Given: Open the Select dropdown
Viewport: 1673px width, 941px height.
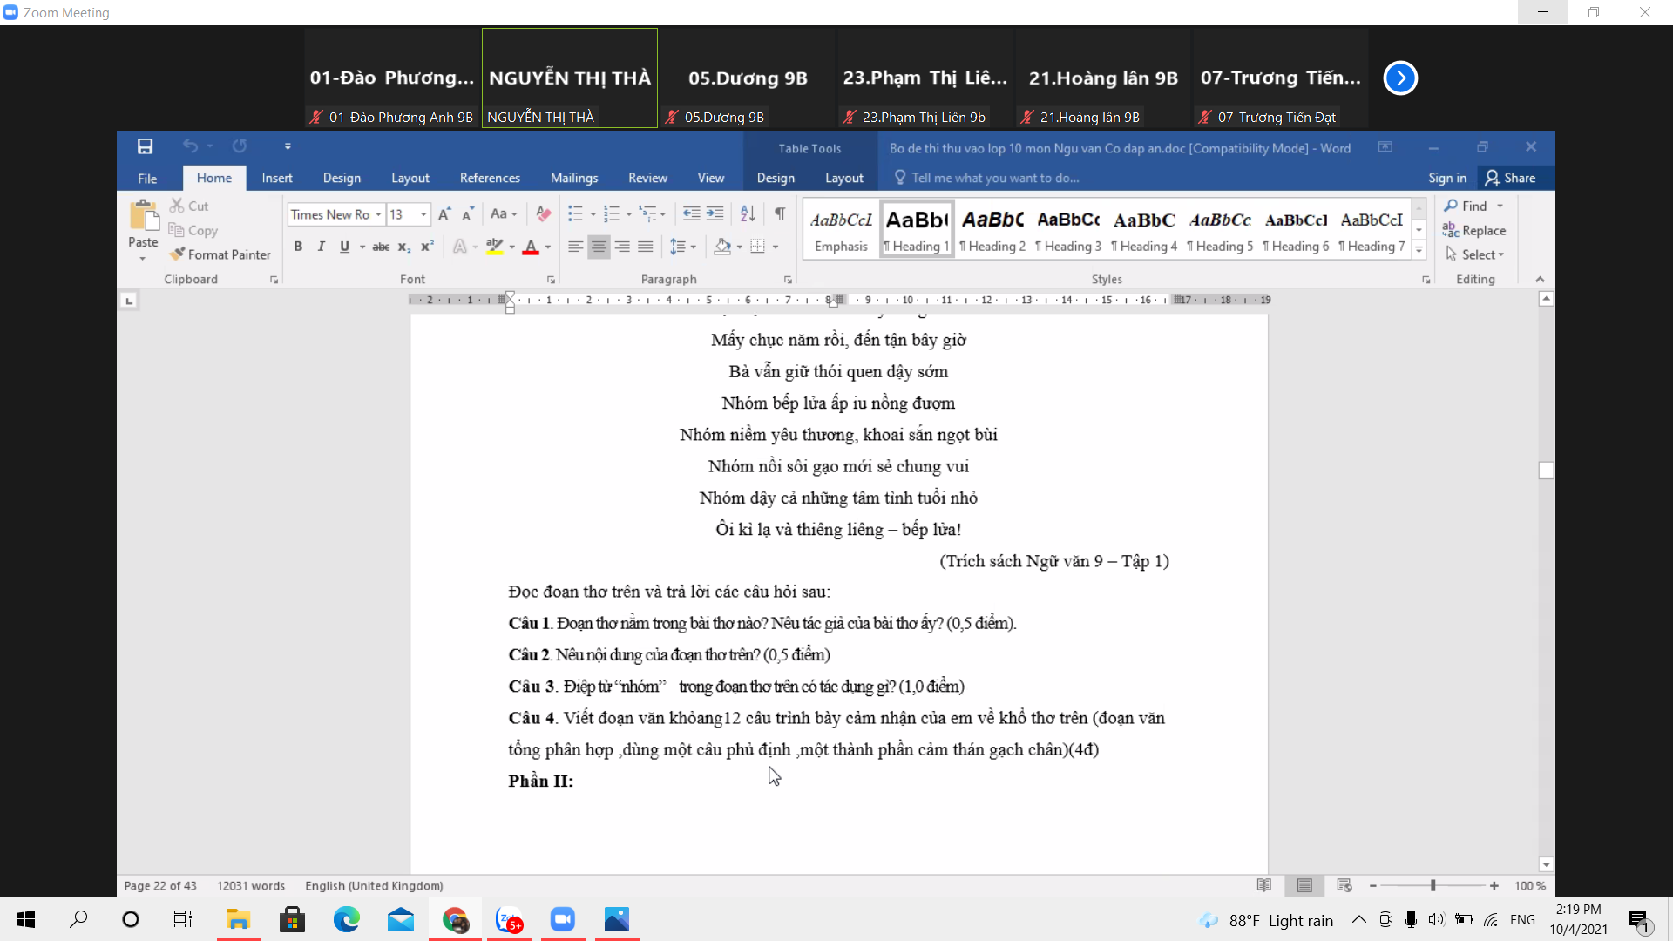Looking at the screenshot, I should [x=1474, y=254].
